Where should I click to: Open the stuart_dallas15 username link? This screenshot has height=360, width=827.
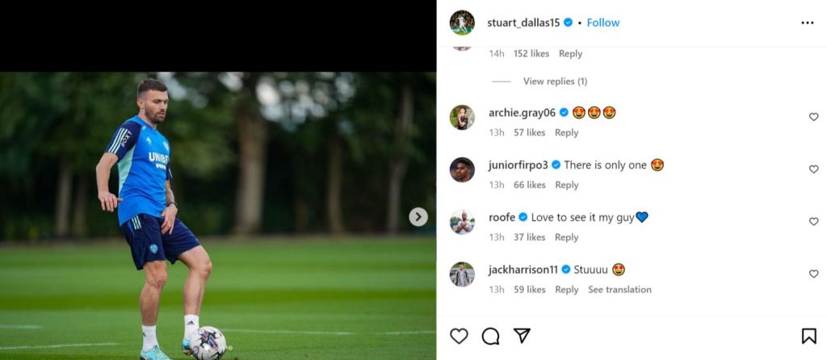[524, 23]
